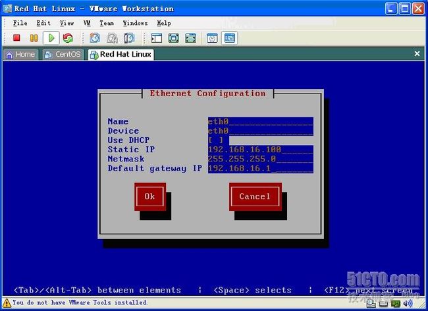Click the floppy drive status icon
This screenshot has width=428, height=311.
coord(383,303)
